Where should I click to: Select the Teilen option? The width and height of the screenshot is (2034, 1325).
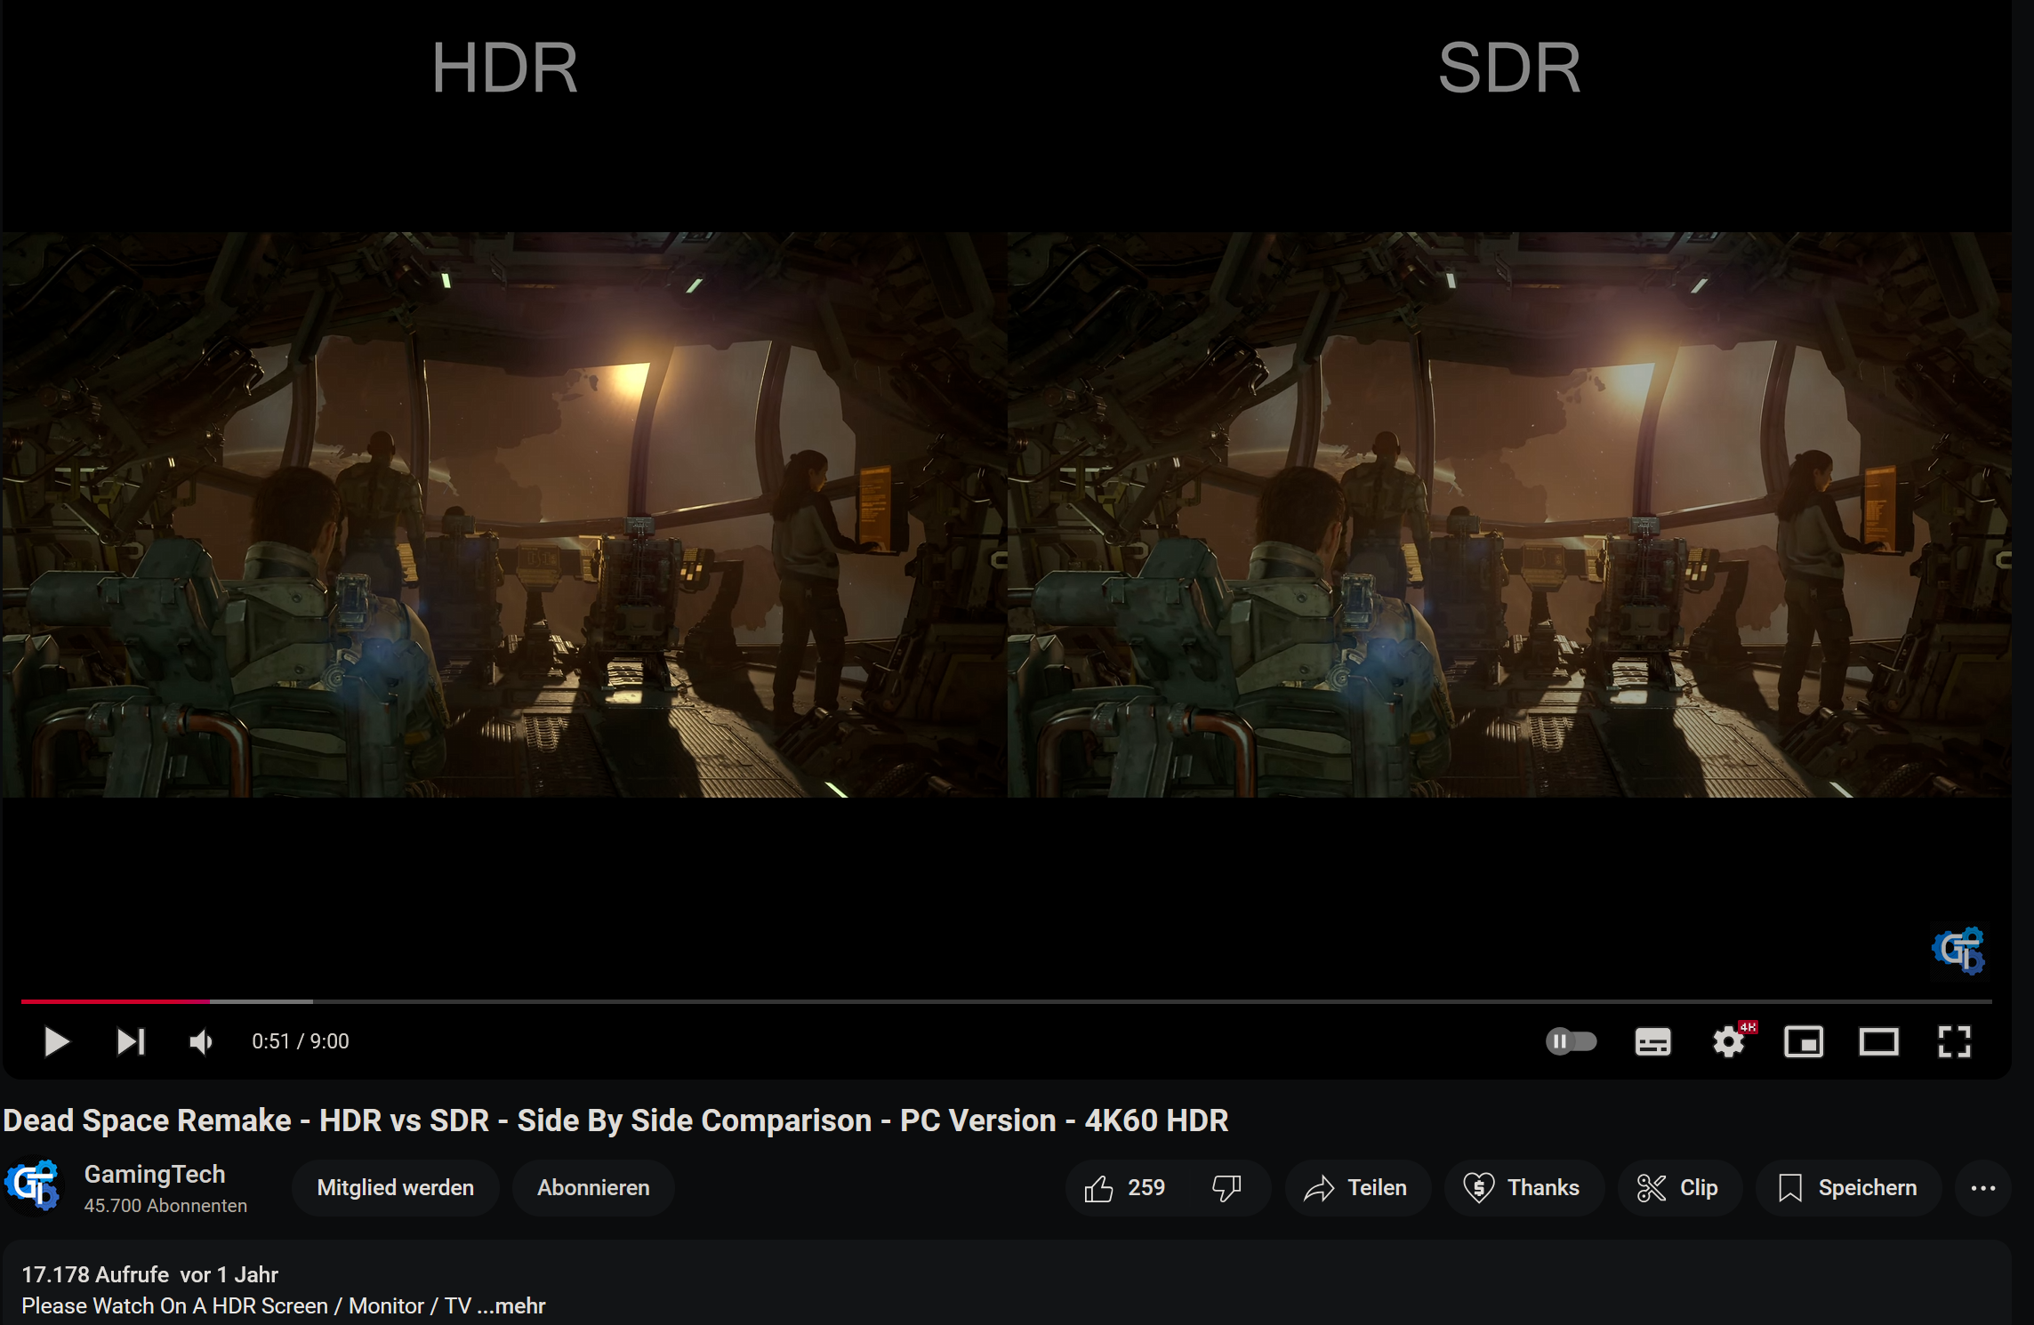point(1356,1187)
